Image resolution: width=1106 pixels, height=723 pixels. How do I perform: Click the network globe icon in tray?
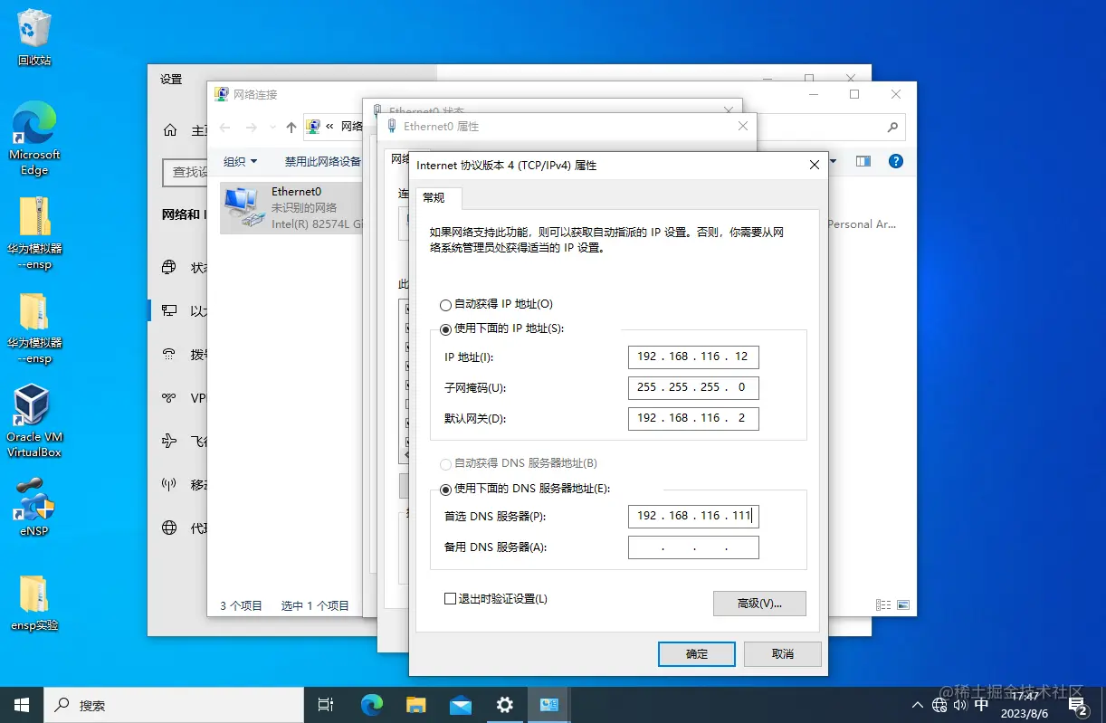(x=940, y=705)
